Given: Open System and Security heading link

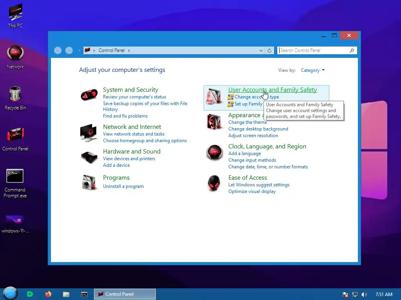Looking at the screenshot, I should (130, 90).
